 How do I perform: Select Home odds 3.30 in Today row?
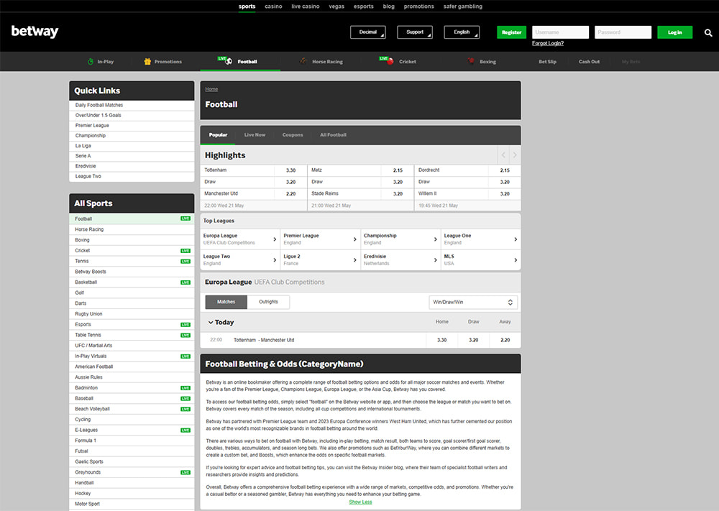(441, 340)
